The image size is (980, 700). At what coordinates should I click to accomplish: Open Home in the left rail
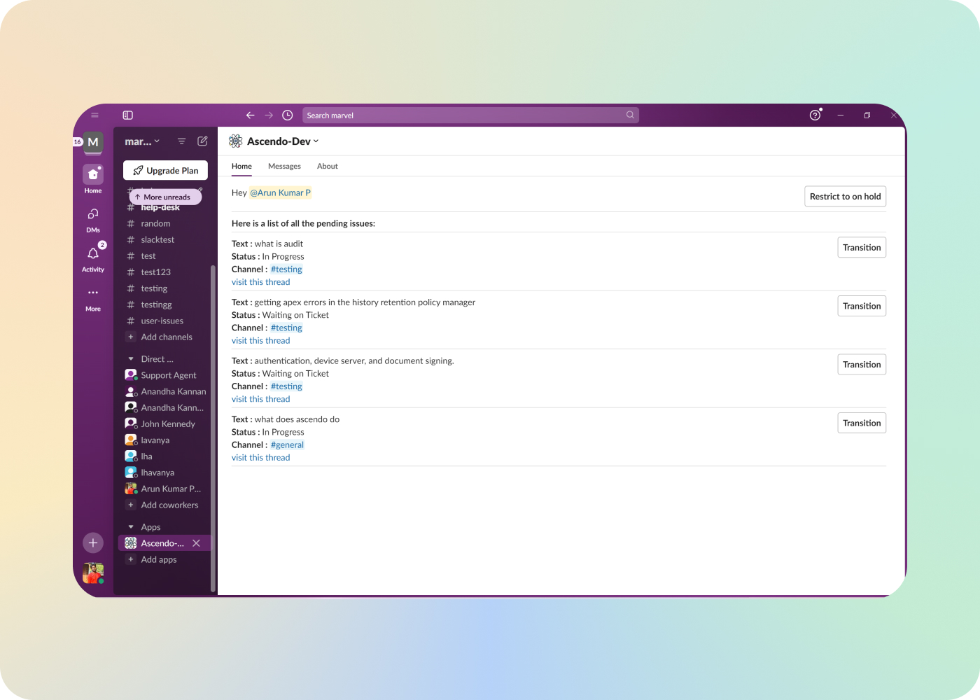tap(93, 179)
